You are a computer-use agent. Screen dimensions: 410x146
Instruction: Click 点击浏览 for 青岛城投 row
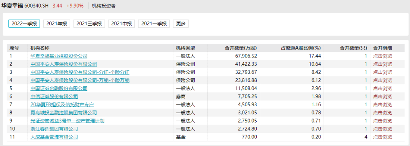pyautogui.click(x=383, y=113)
